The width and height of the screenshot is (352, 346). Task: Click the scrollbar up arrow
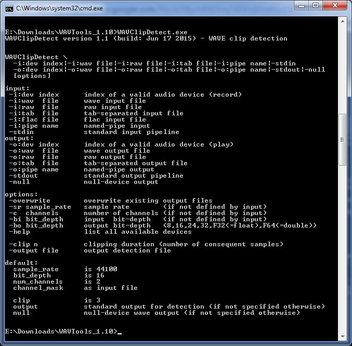(x=343, y=21)
